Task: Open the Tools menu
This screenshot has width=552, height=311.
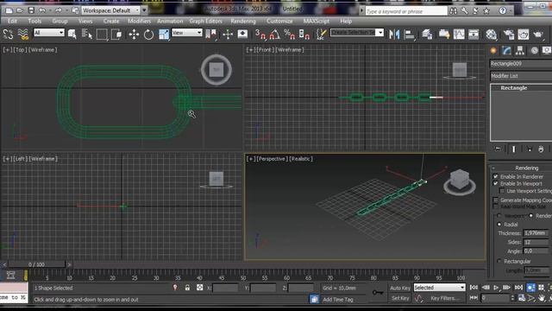Action: coord(34,21)
